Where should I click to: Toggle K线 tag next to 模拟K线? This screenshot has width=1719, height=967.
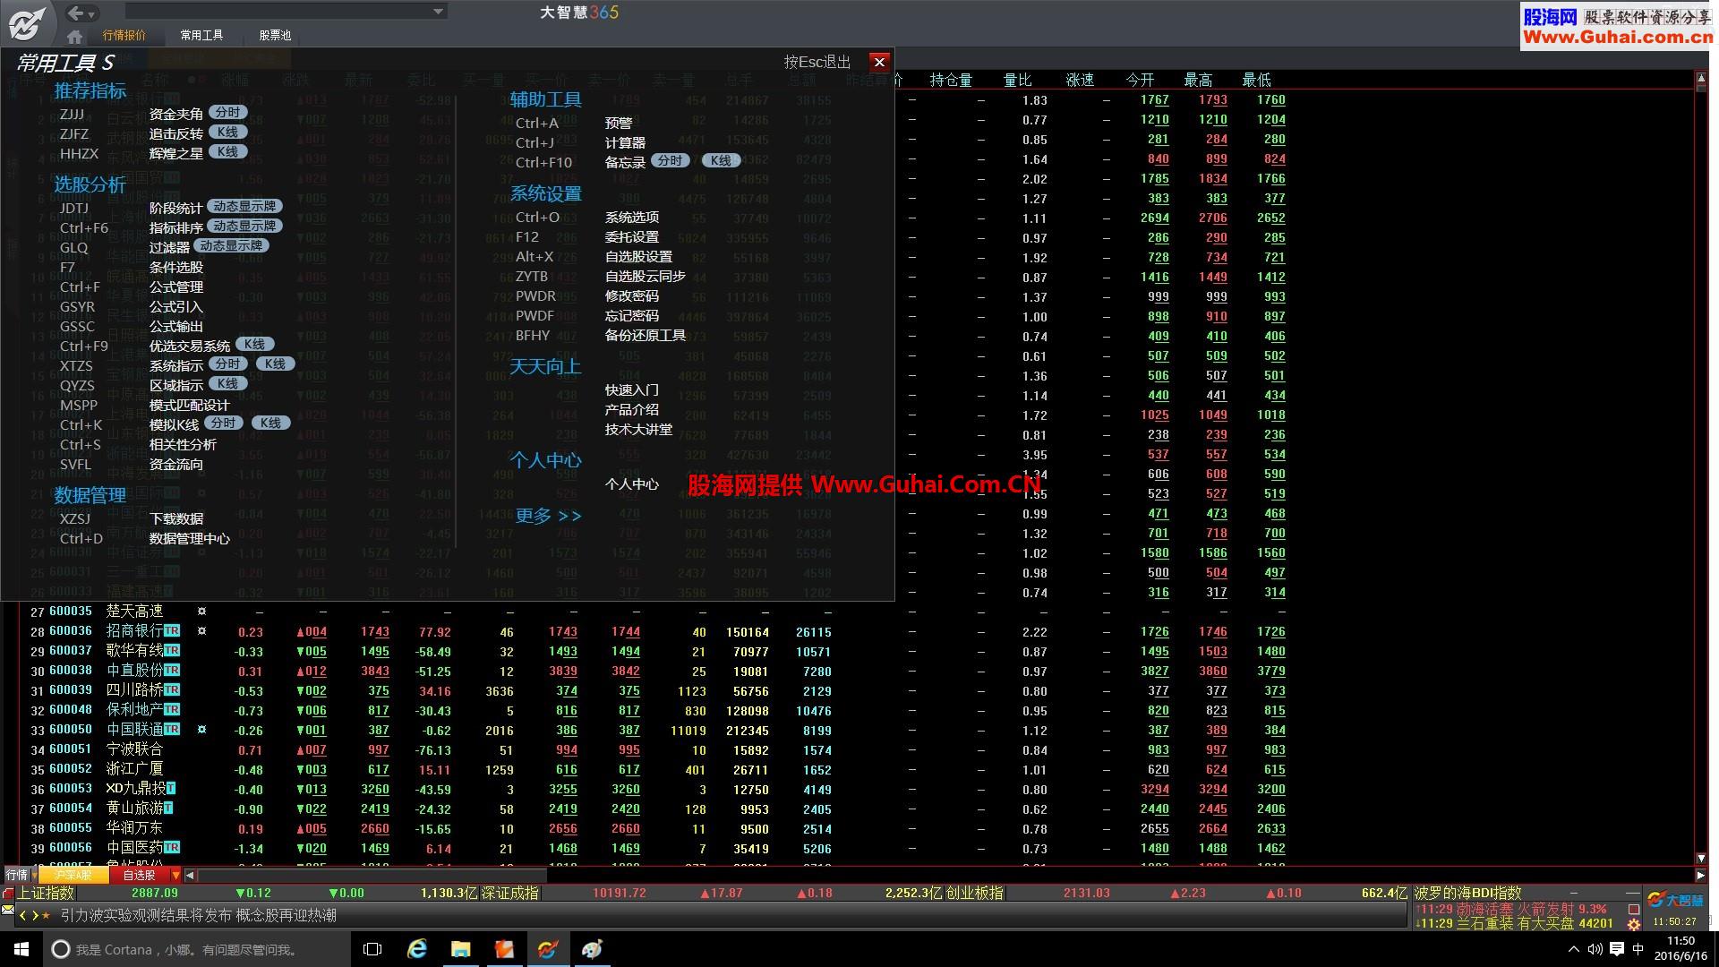coord(270,424)
